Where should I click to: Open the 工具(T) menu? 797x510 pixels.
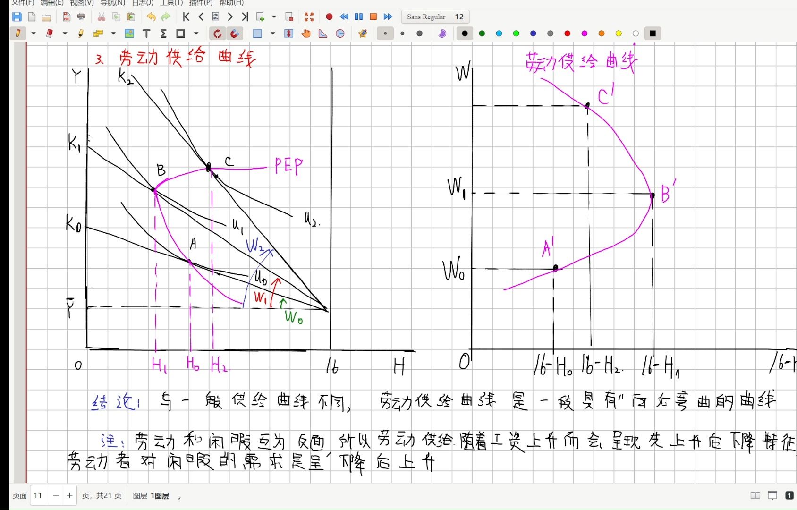(171, 3)
